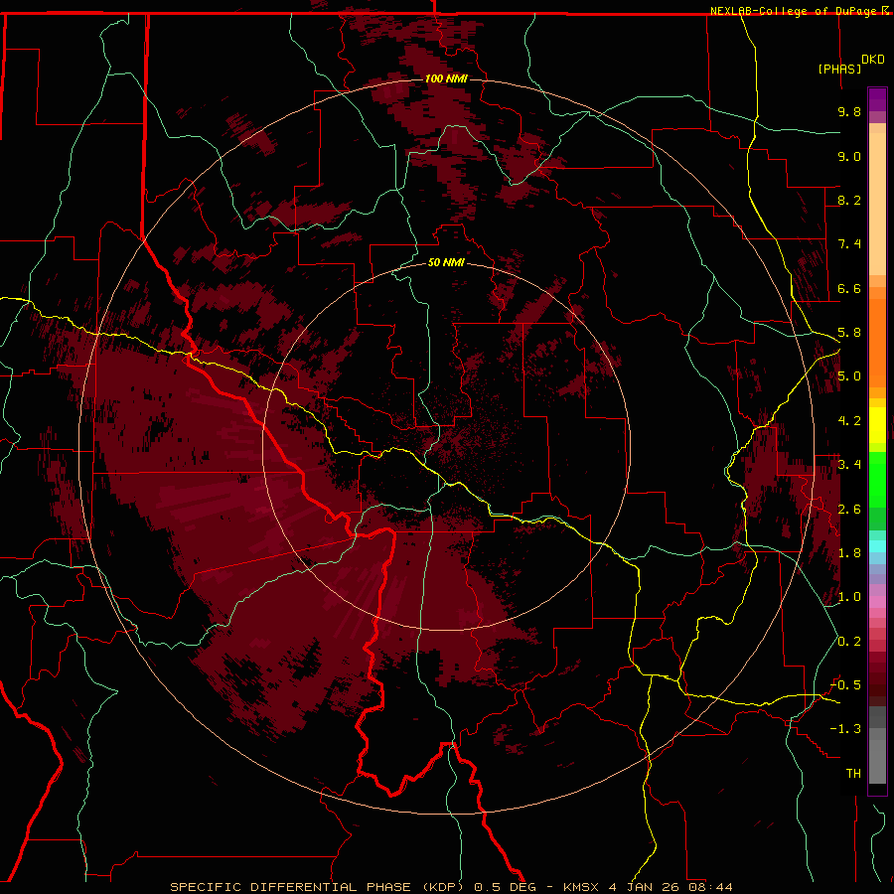Click the 8.2 value on the legend
Image resolution: width=894 pixels, height=894 pixels.
coord(849,200)
